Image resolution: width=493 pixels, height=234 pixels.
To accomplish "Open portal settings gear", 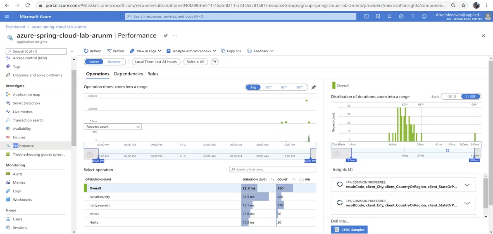I will pyautogui.click(x=401, y=16).
